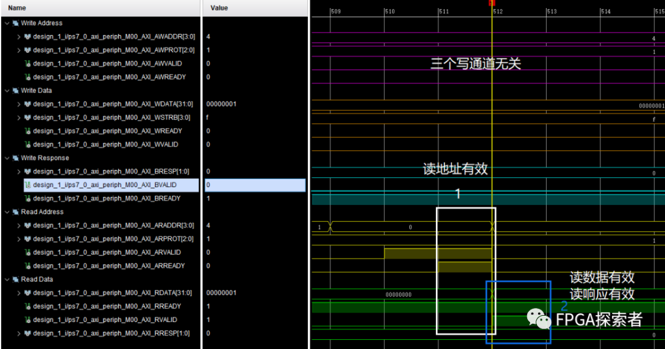Screen dimensions: 665x349
Task: Click the WDATA[31:0] bus icon
Action: (x=28, y=104)
